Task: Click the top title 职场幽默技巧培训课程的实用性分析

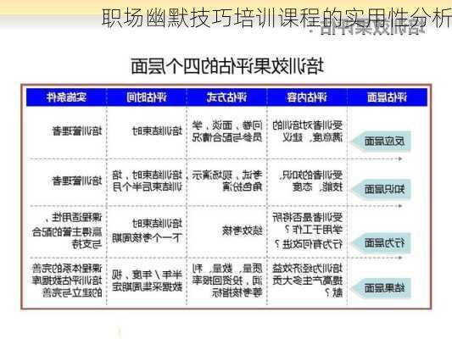Action: pos(276,18)
